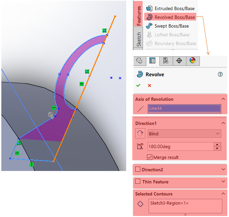Collapse the Selected Contours section
The image size is (229, 217).
(223, 194)
